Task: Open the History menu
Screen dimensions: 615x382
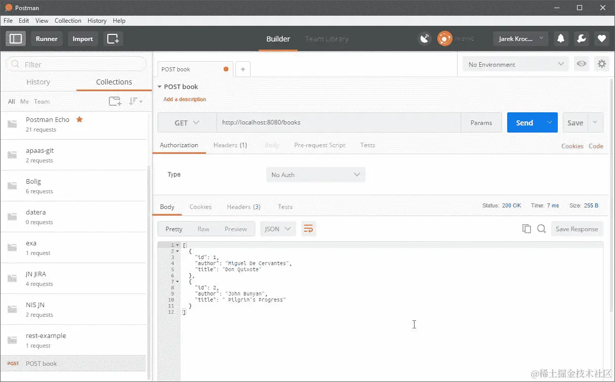Action: [97, 21]
